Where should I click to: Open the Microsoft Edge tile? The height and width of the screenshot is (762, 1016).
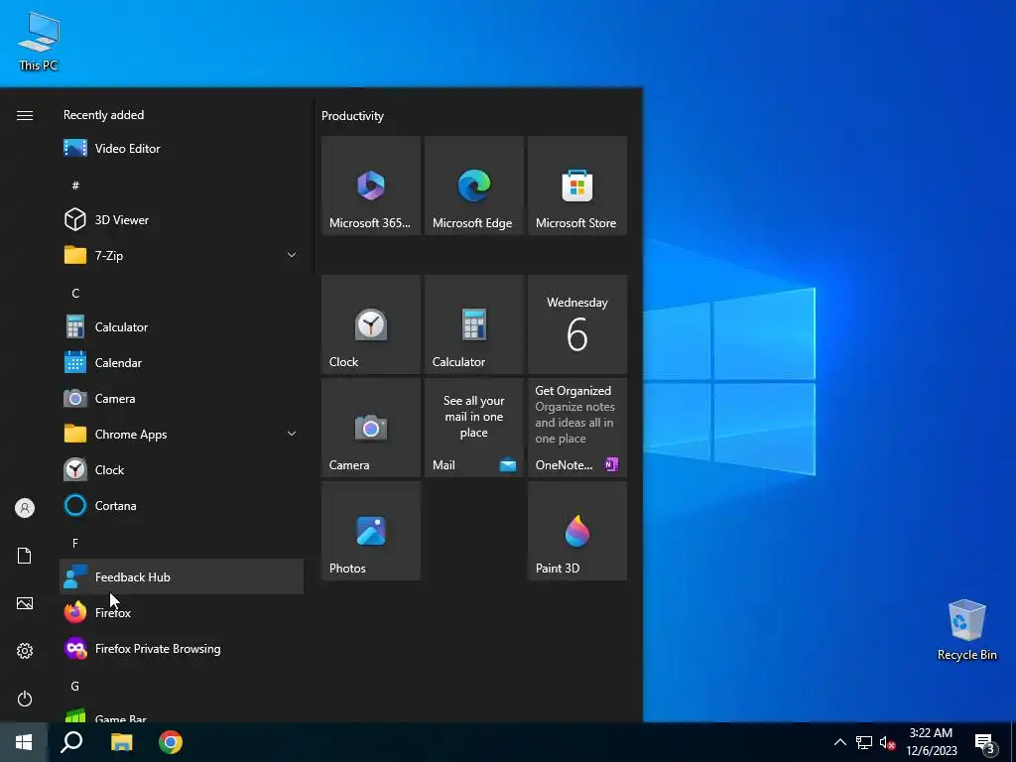(x=473, y=186)
